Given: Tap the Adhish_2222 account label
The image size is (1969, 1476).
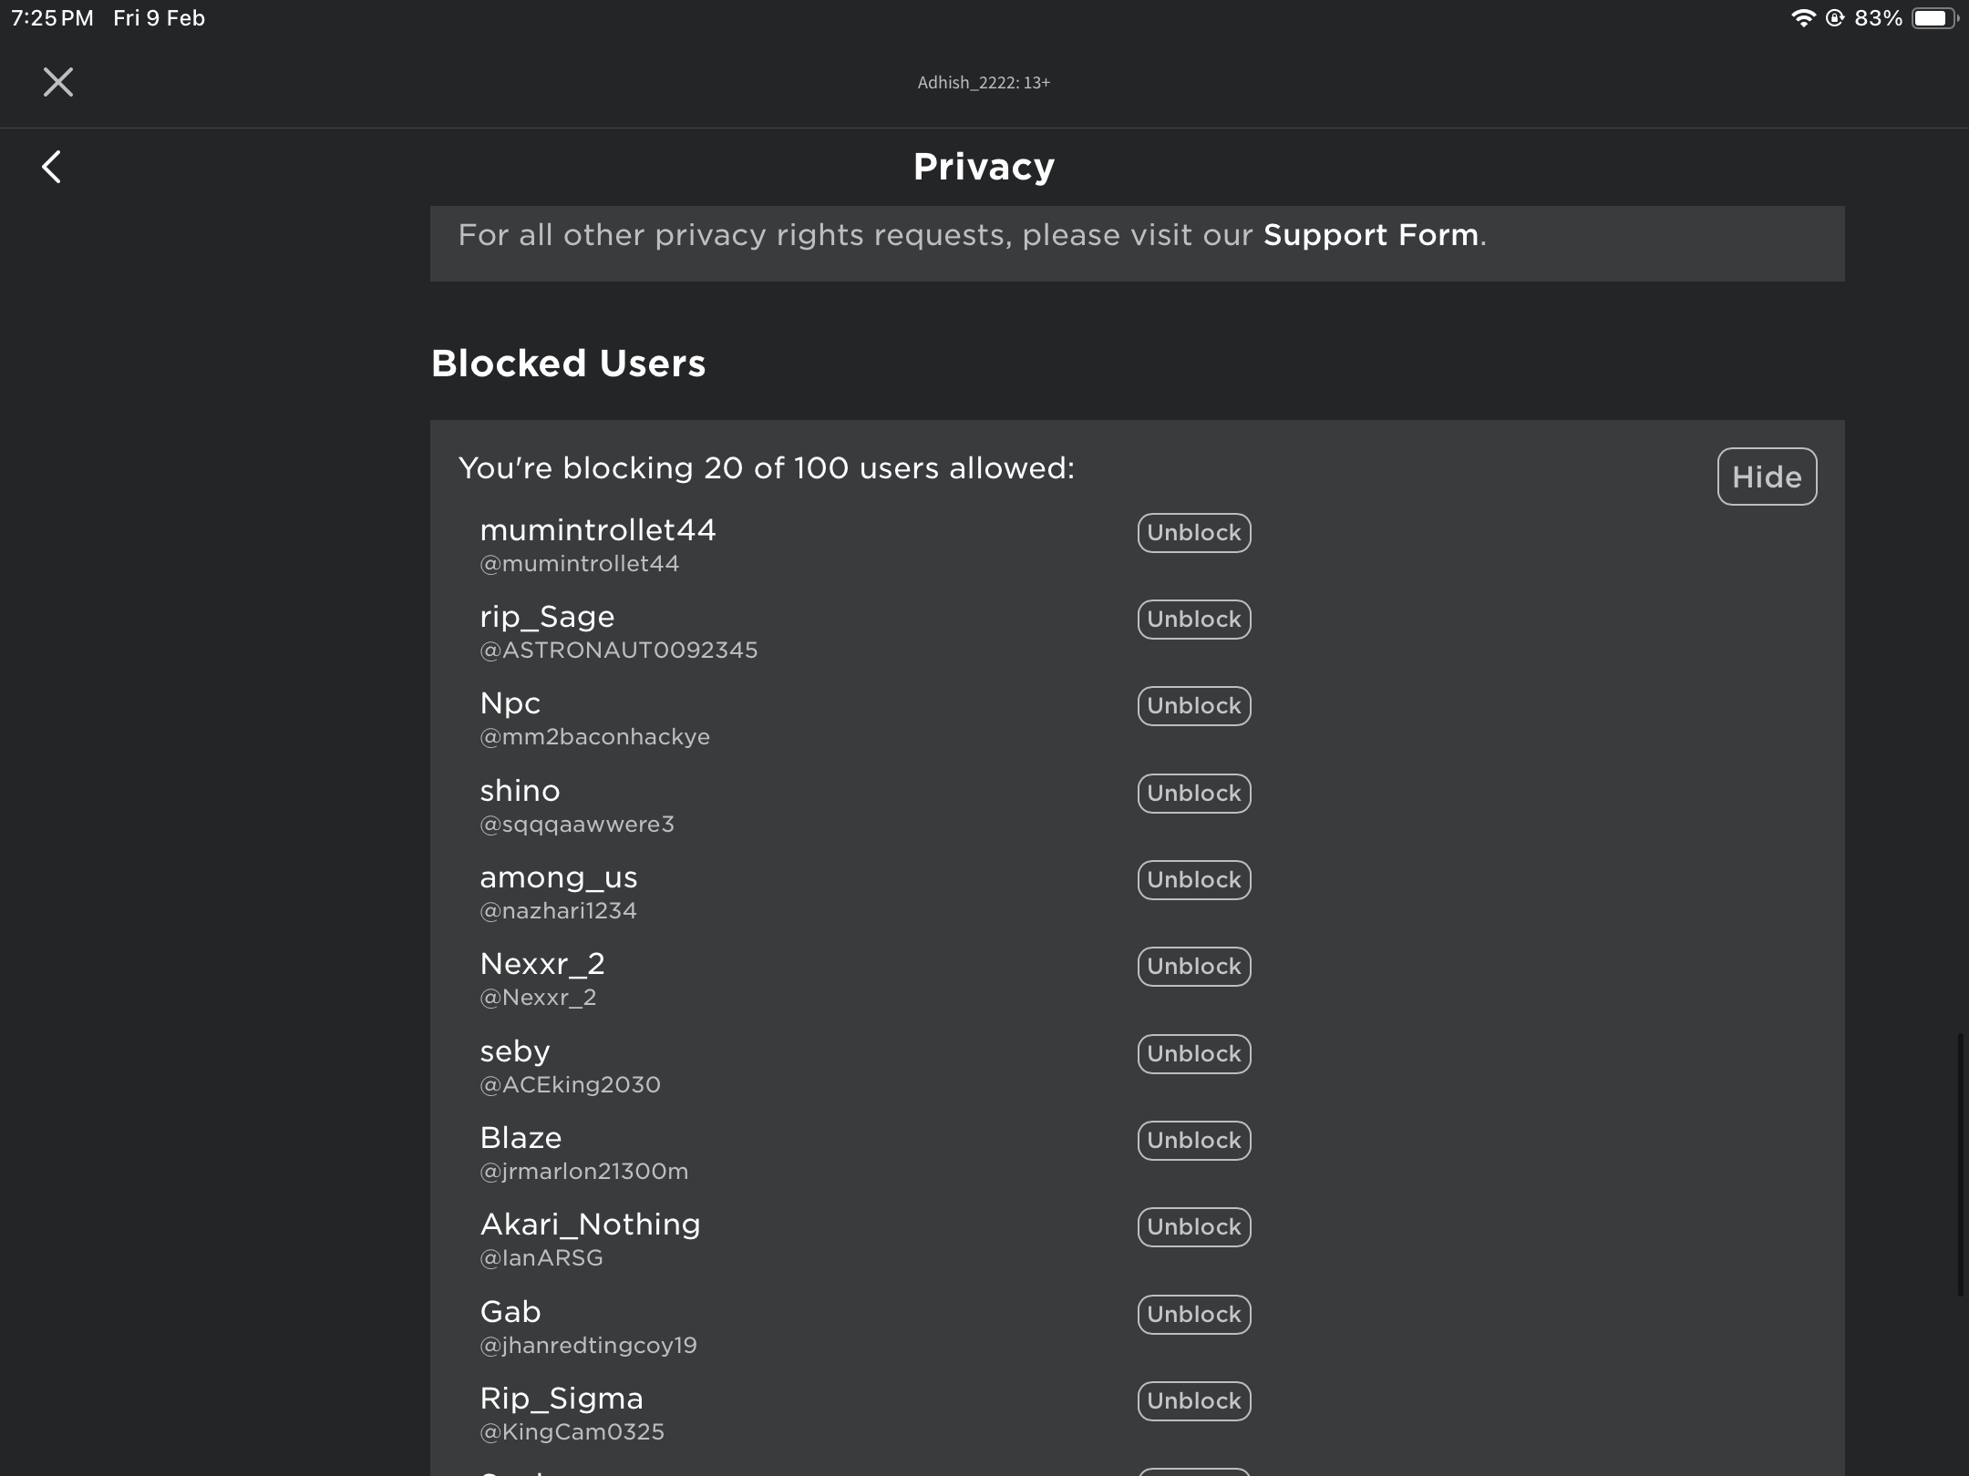Looking at the screenshot, I should point(984,83).
